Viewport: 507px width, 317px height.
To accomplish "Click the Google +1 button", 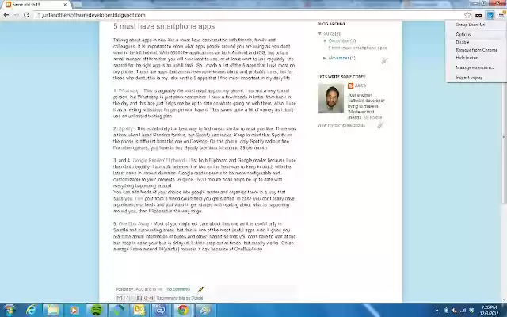I will tap(149, 298).
